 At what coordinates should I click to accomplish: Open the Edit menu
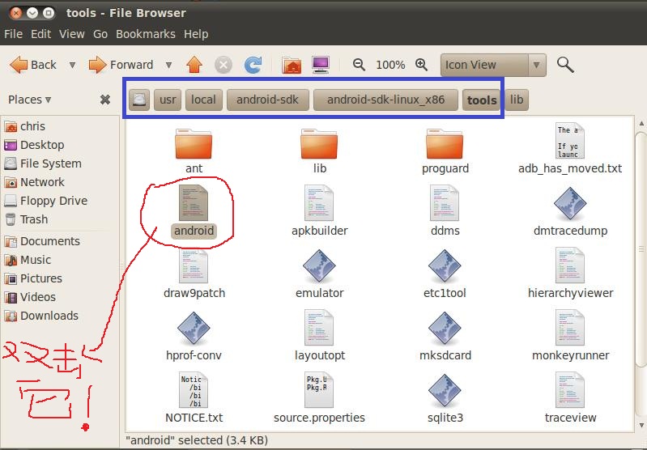pyautogui.click(x=40, y=34)
